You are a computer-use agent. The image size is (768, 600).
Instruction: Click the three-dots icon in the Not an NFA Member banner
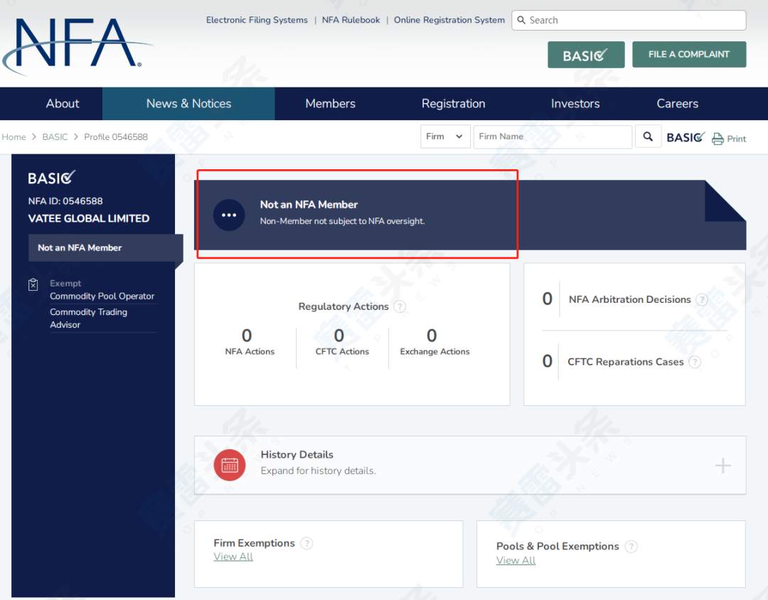click(x=229, y=215)
